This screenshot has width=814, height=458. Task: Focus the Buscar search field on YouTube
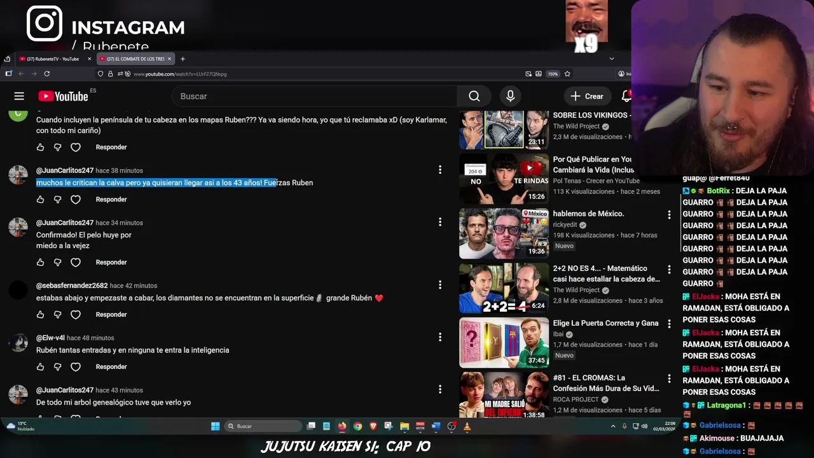tap(315, 96)
